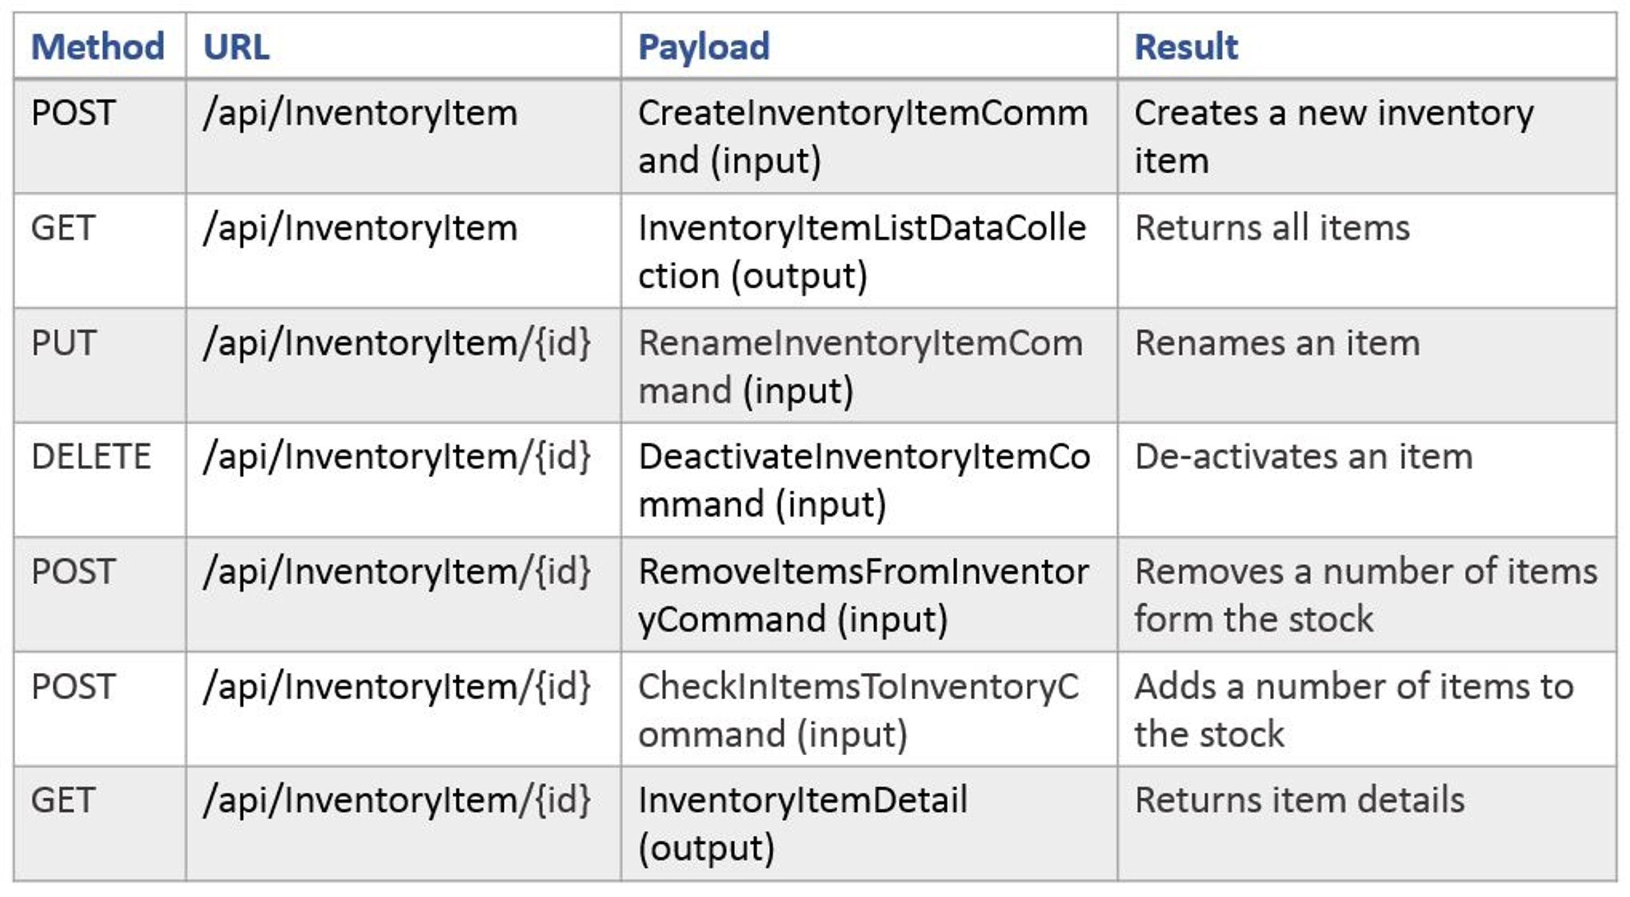
Task: Select the DELETE method cell
Action: pos(91,457)
